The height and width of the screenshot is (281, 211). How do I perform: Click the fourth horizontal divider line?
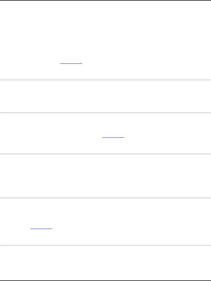[105, 198]
